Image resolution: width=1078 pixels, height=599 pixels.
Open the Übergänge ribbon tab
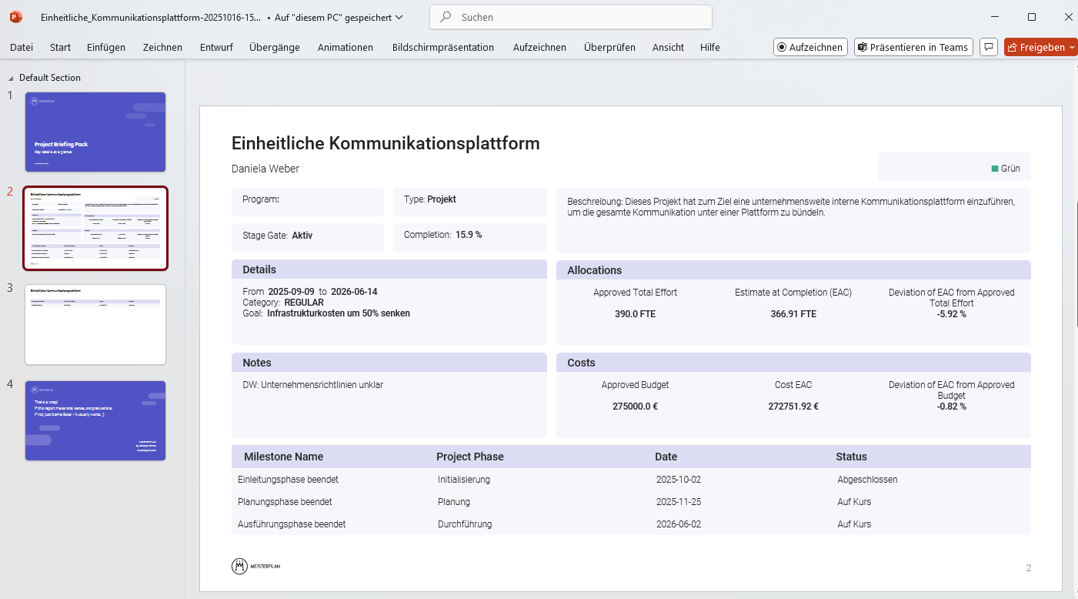(275, 47)
